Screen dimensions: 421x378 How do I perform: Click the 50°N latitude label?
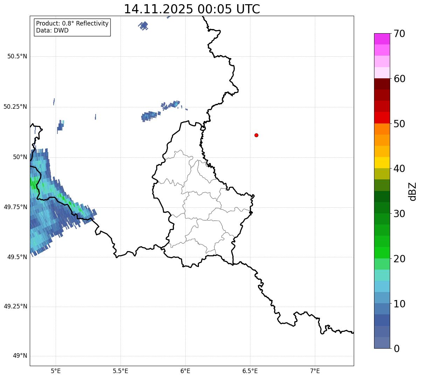point(20,157)
